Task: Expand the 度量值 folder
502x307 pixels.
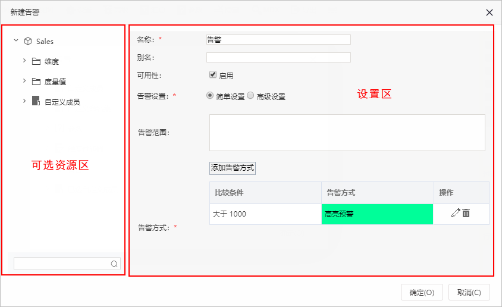Action: (24, 81)
